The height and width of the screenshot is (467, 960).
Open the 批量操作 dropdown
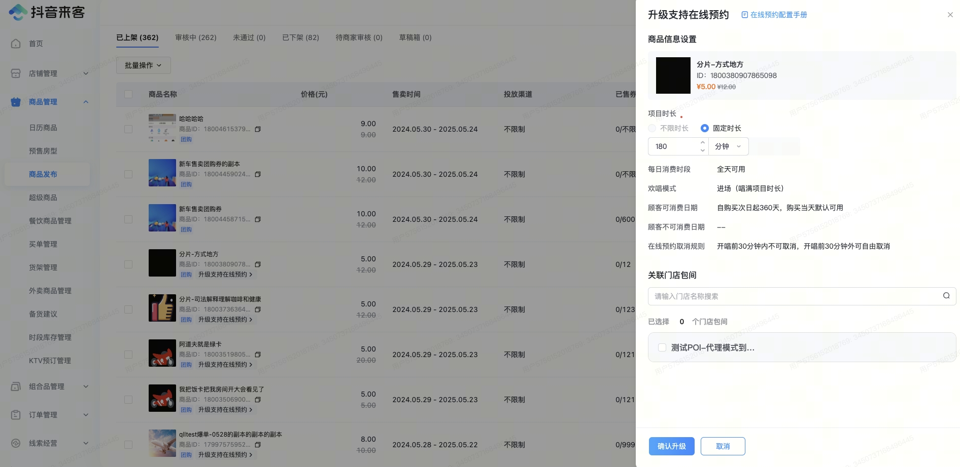[144, 65]
